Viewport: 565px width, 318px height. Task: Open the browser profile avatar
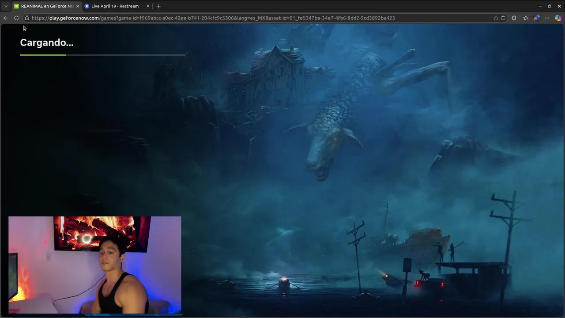point(536,18)
